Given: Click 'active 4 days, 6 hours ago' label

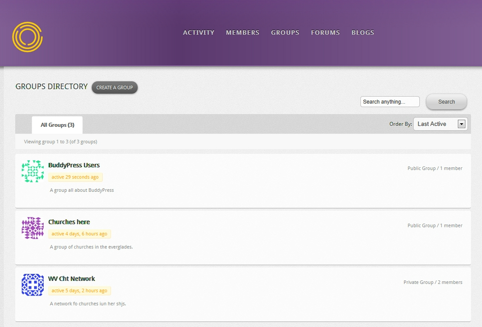Looking at the screenshot, I should tap(79, 234).
